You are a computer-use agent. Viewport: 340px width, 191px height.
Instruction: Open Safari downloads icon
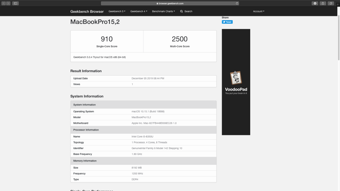[x=315, y=3]
